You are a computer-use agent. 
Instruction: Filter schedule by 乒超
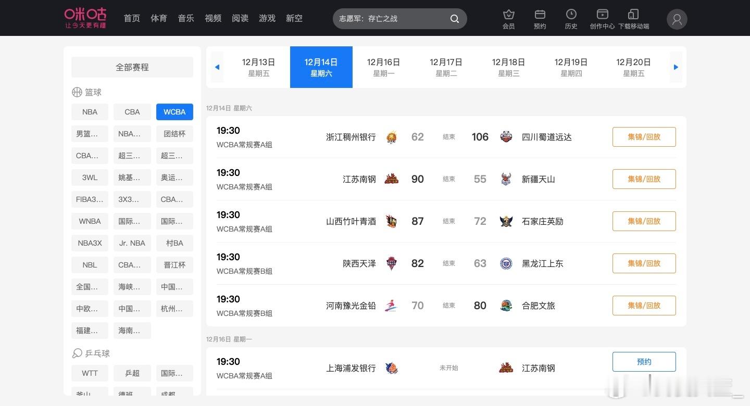tap(132, 373)
